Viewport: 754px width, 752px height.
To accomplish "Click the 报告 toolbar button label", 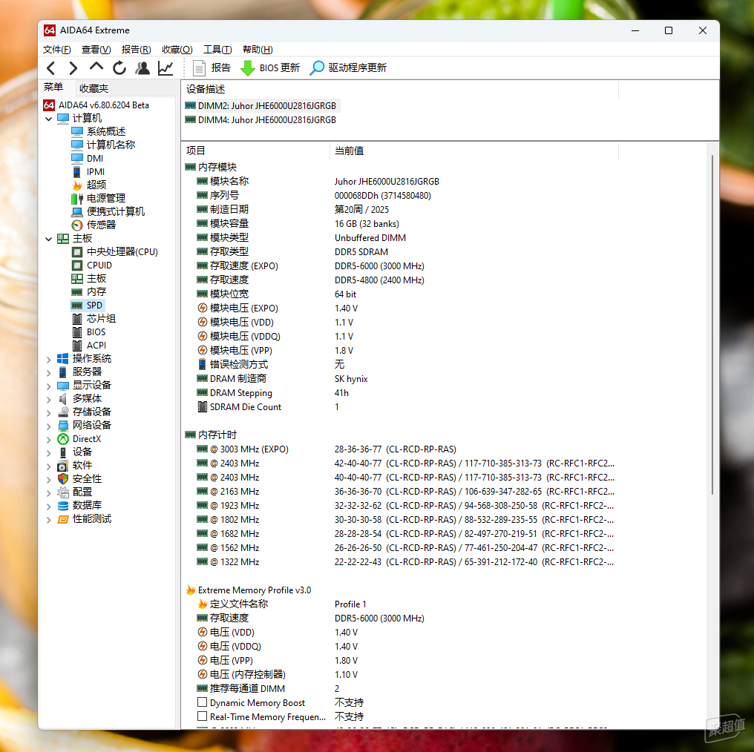I will tap(220, 67).
